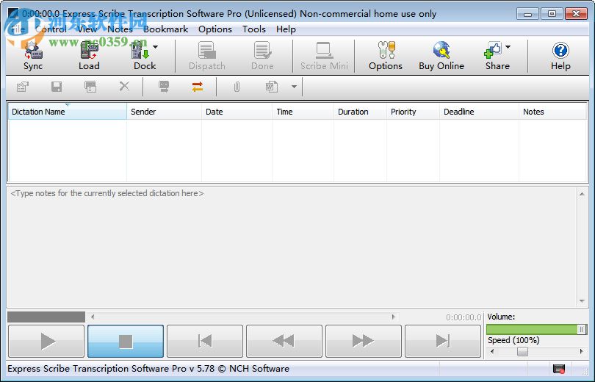This screenshot has height=382, width=595.
Task: Click the Notes column header
Action: pyautogui.click(x=552, y=112)
